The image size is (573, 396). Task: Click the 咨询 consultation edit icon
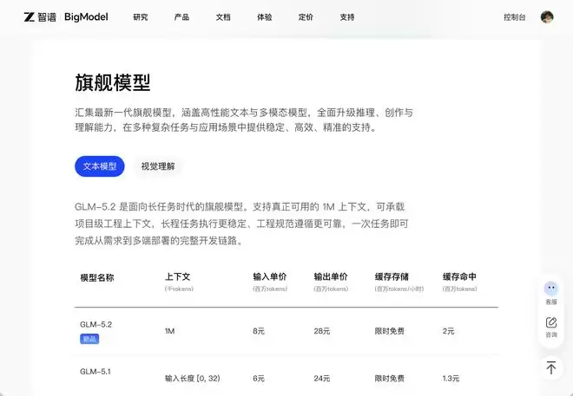(551, 322)
